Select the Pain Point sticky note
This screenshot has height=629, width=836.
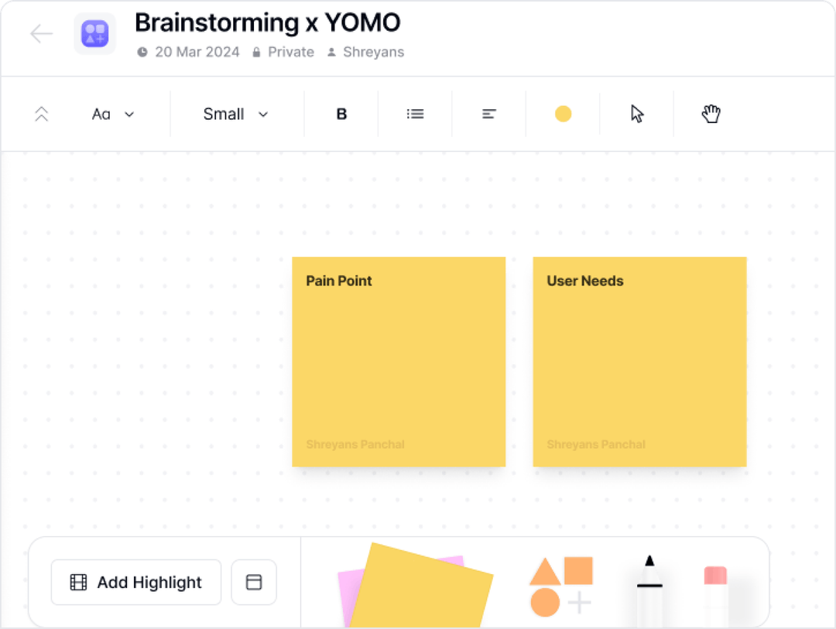(399, 362)
